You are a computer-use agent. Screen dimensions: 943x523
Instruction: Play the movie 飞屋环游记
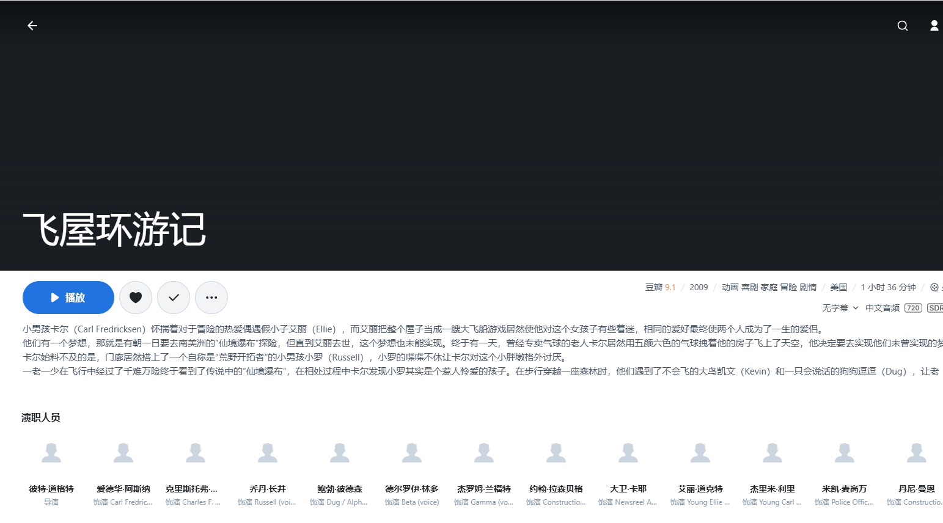68,298
